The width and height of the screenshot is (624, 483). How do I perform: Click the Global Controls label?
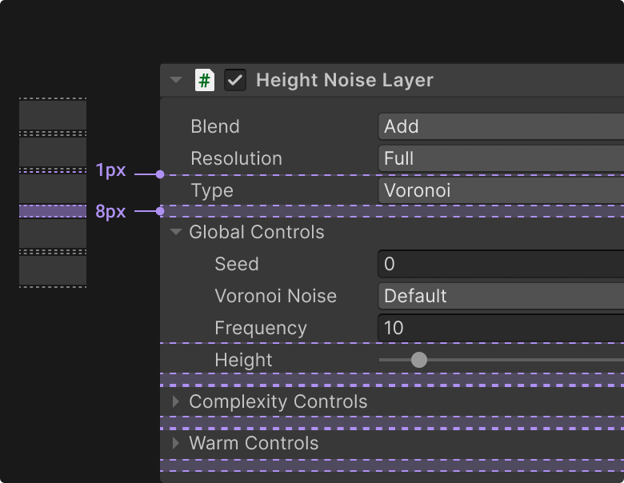pyautogui.click(x=257, y=232)
